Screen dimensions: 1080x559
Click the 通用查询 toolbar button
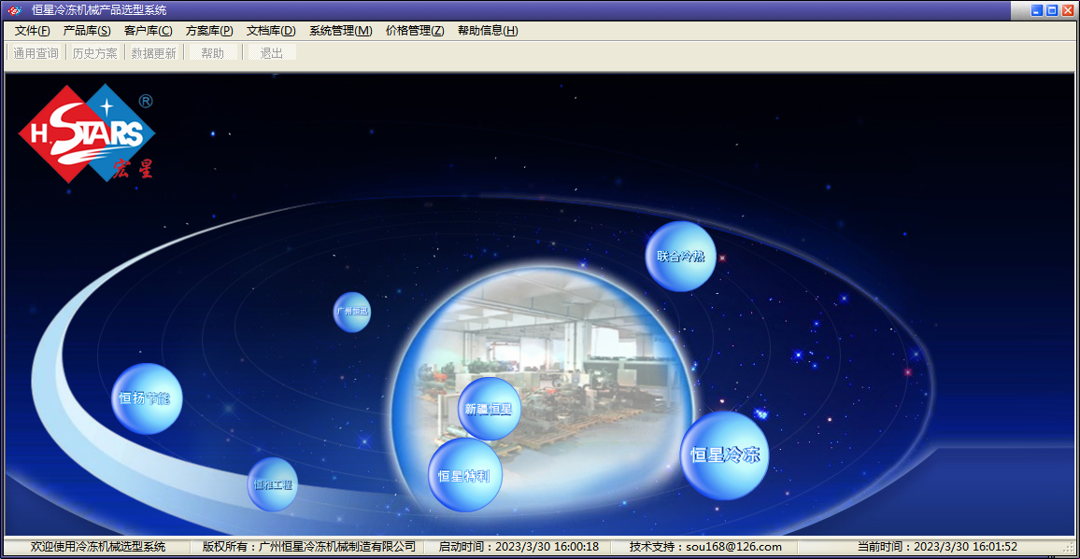36,53
